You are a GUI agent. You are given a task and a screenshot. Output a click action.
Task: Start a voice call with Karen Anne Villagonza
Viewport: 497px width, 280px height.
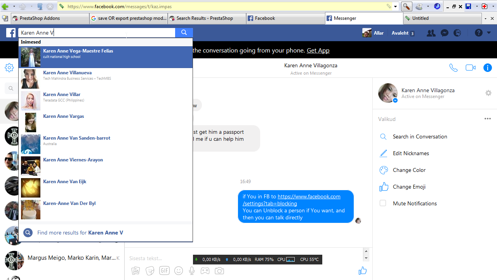[454, 68]
